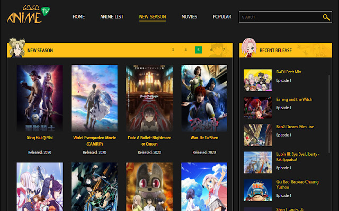Click the Earwig and the Witch title link

(295, 99)
